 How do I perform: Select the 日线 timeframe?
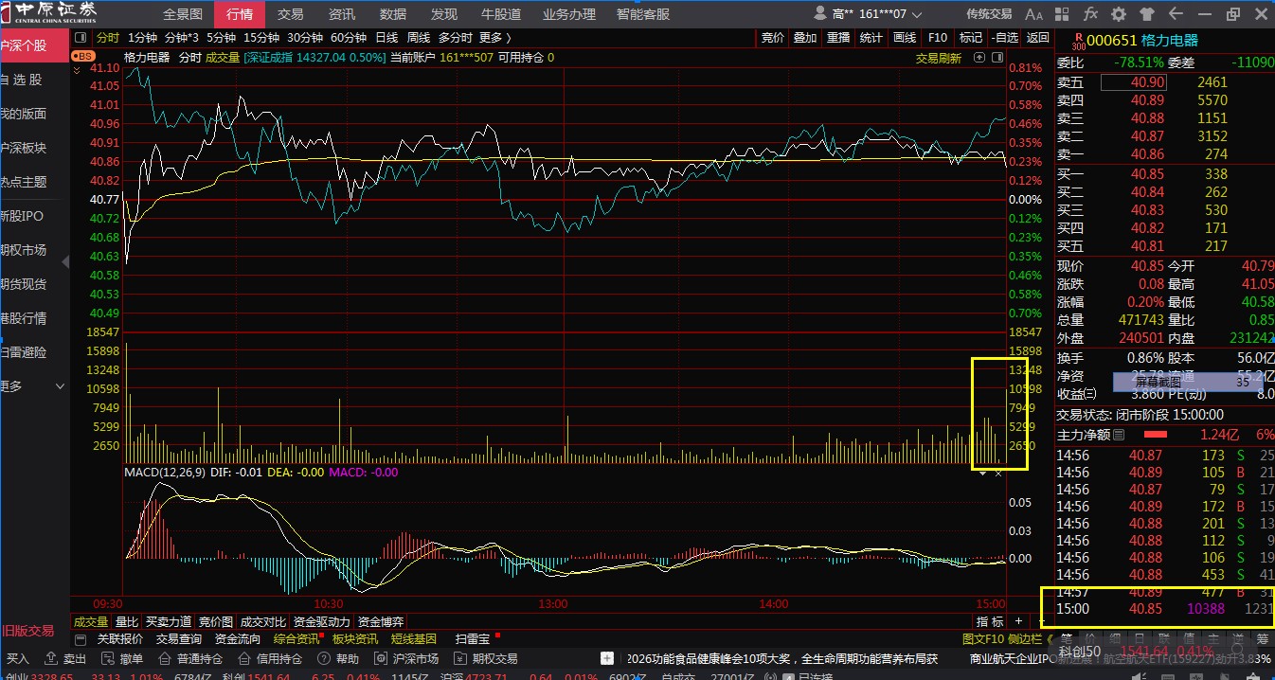point(386,38)
